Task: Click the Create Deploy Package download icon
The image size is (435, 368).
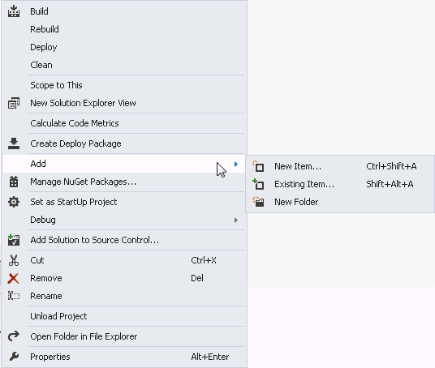Action: (14, 143)
